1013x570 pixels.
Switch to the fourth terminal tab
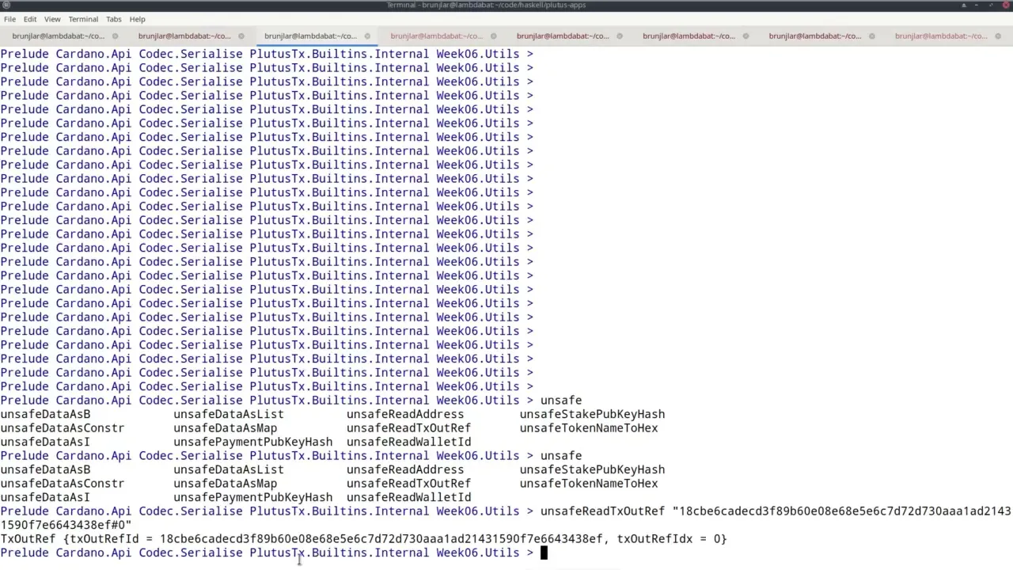click(x=436, y=36)
